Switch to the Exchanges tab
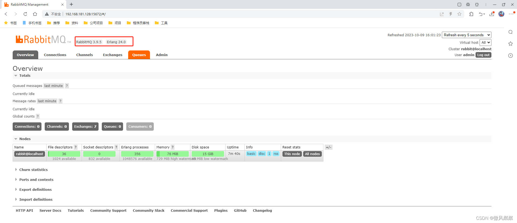517x223 pixels. tap(113, 55)
